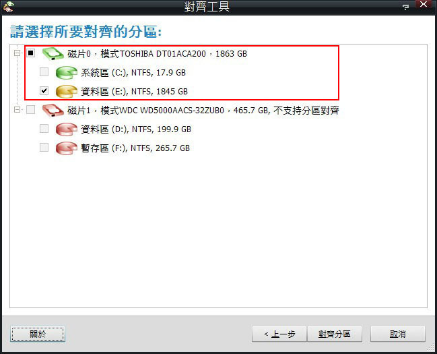This screenshot has height=354, width=437.
Task: Uncheck the 資料區 (E:) partition checkbox
Action: [x=44, y=91]
